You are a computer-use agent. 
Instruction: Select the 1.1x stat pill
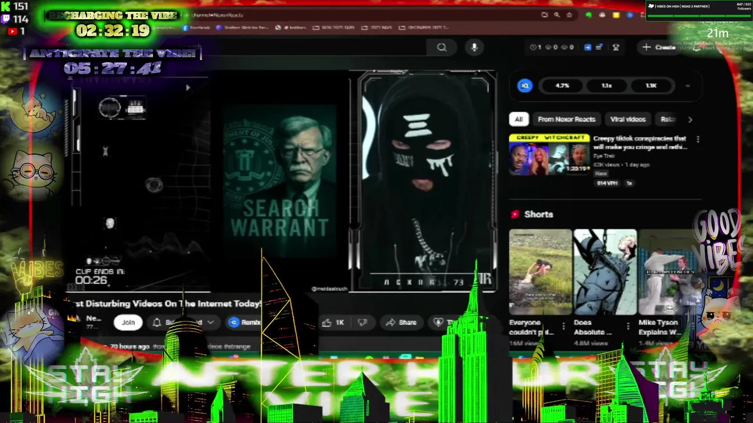[607, 86]
